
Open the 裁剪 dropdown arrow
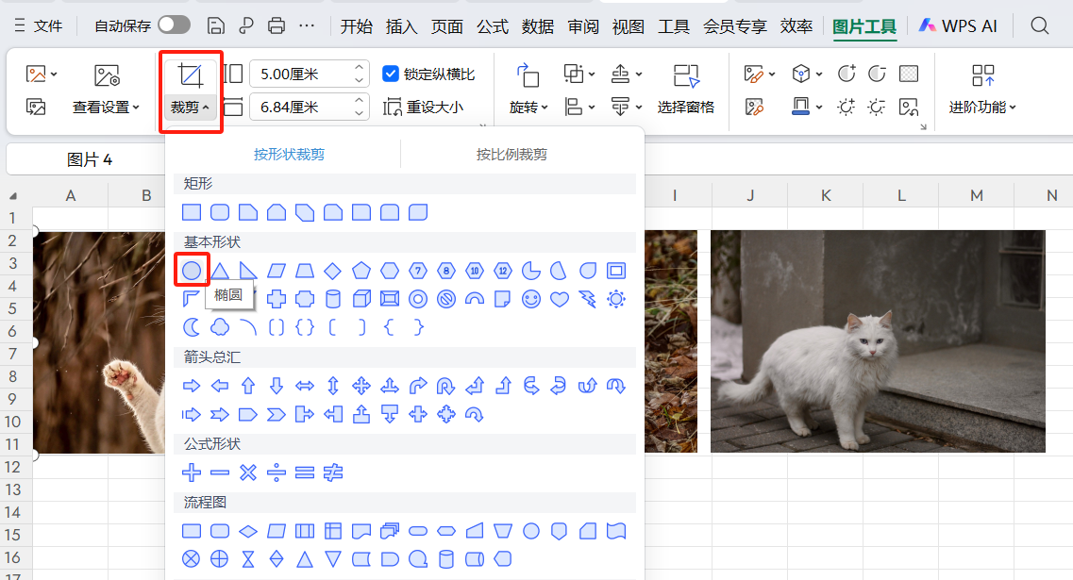pos(206,108)
